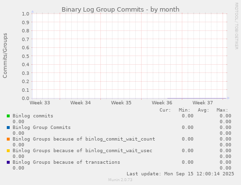Screen dimensions: 241x185
Task: Click the 'Min:' column header
Action: (184, 110)
